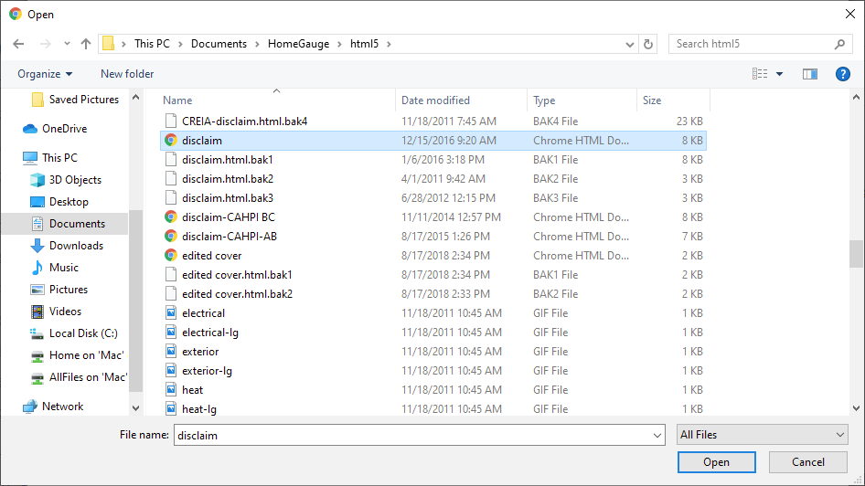
Task: Click the Refresh icon in address bar
Action: tap(649, 44)
